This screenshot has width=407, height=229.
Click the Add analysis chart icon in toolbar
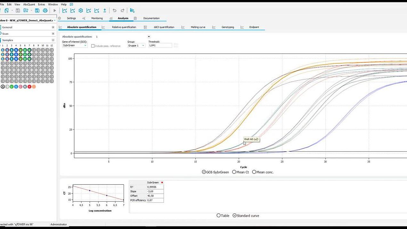(x=65, y=11)
